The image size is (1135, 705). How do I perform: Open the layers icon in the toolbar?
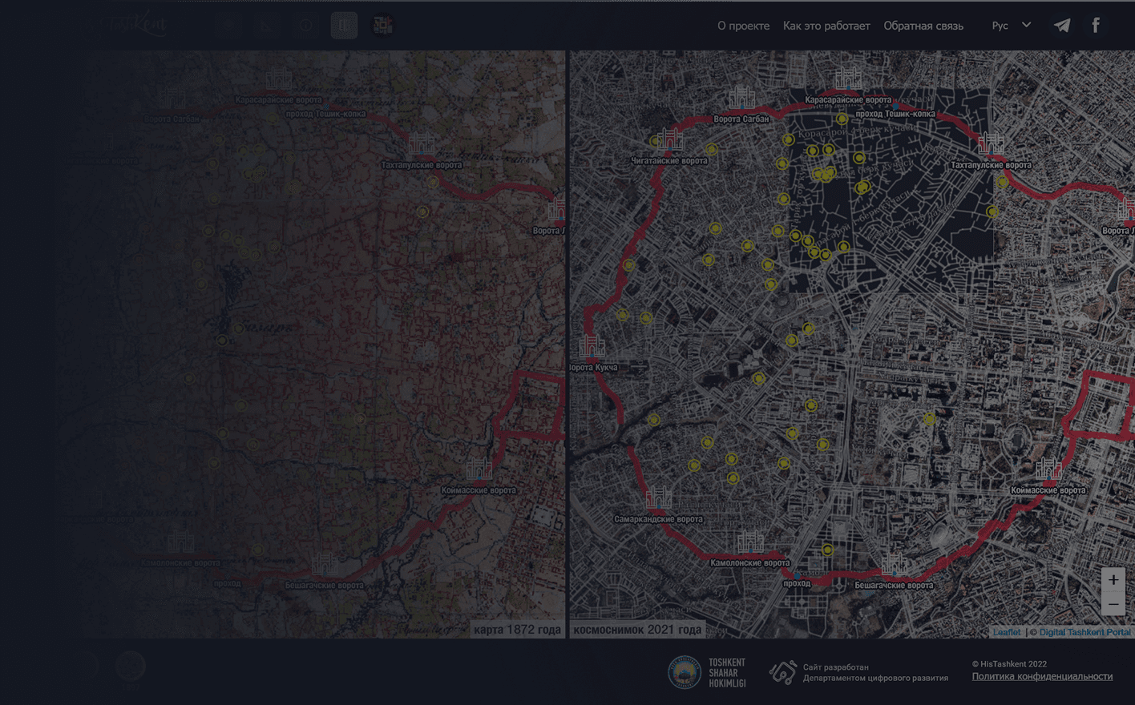pyautogui.click(x=228, y=26)
